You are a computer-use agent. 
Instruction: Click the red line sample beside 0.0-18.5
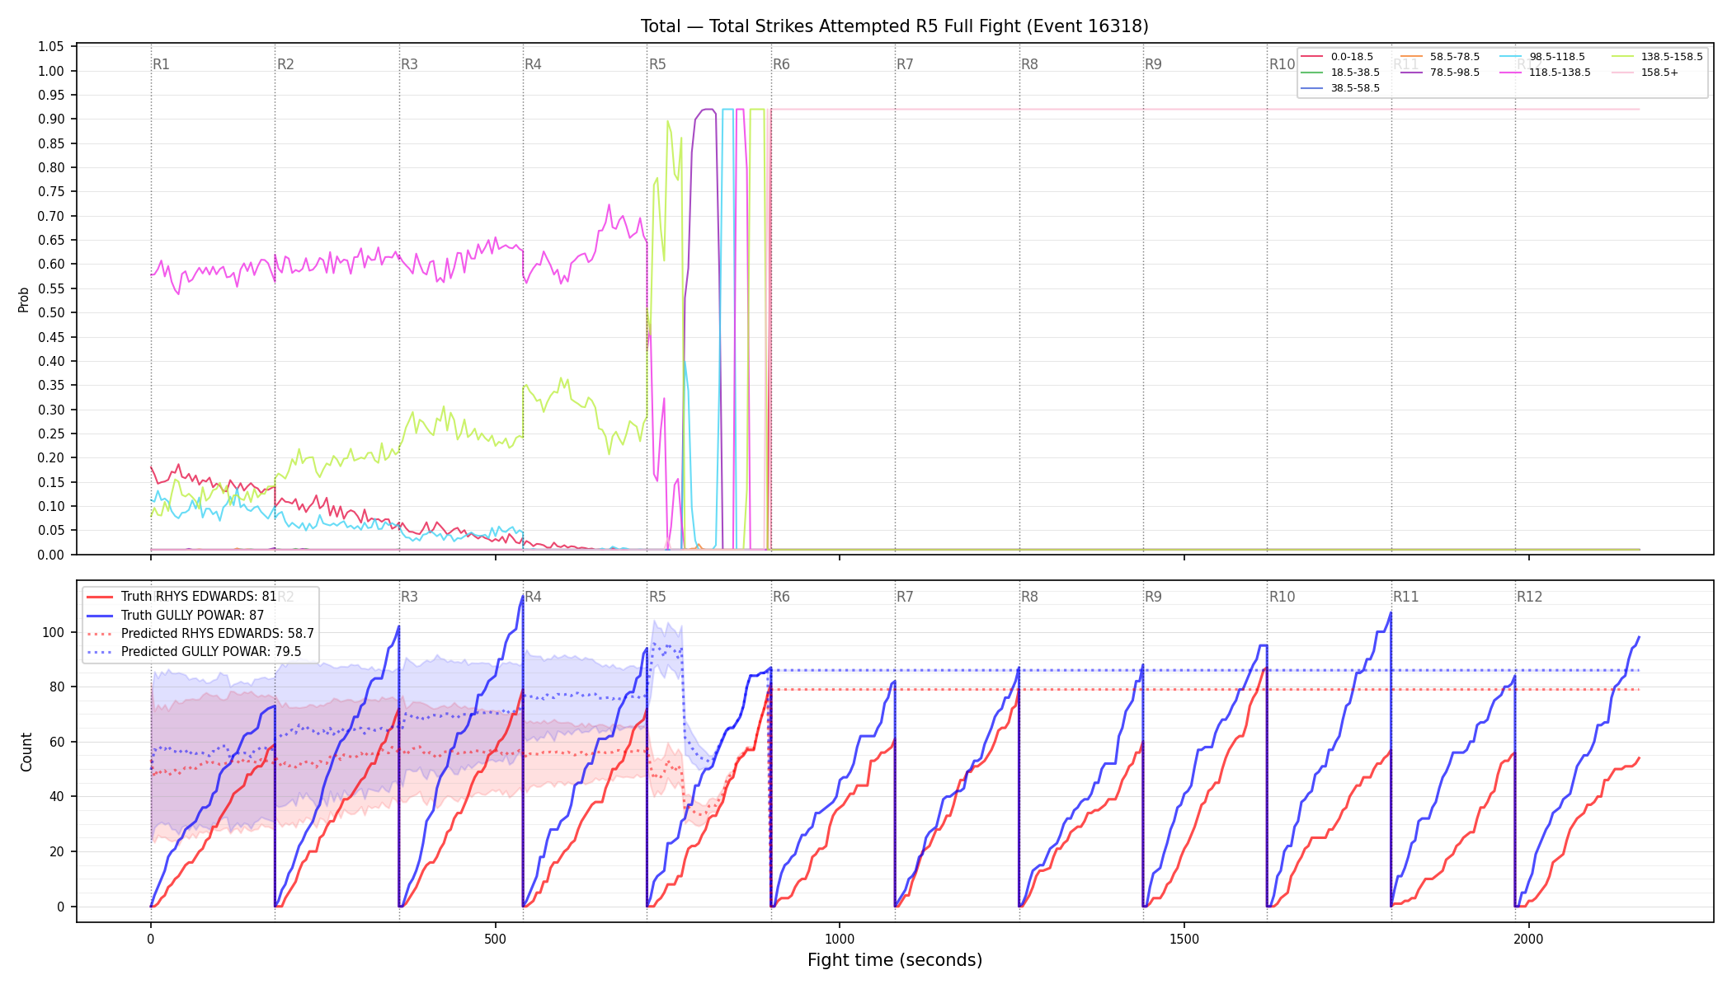1312,57
